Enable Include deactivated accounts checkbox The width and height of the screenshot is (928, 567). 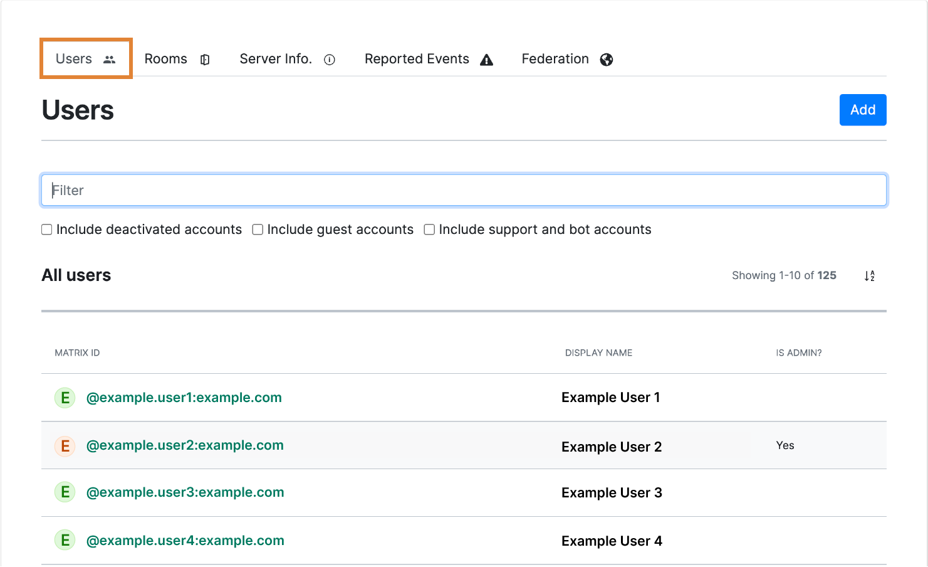pos(47,230)
